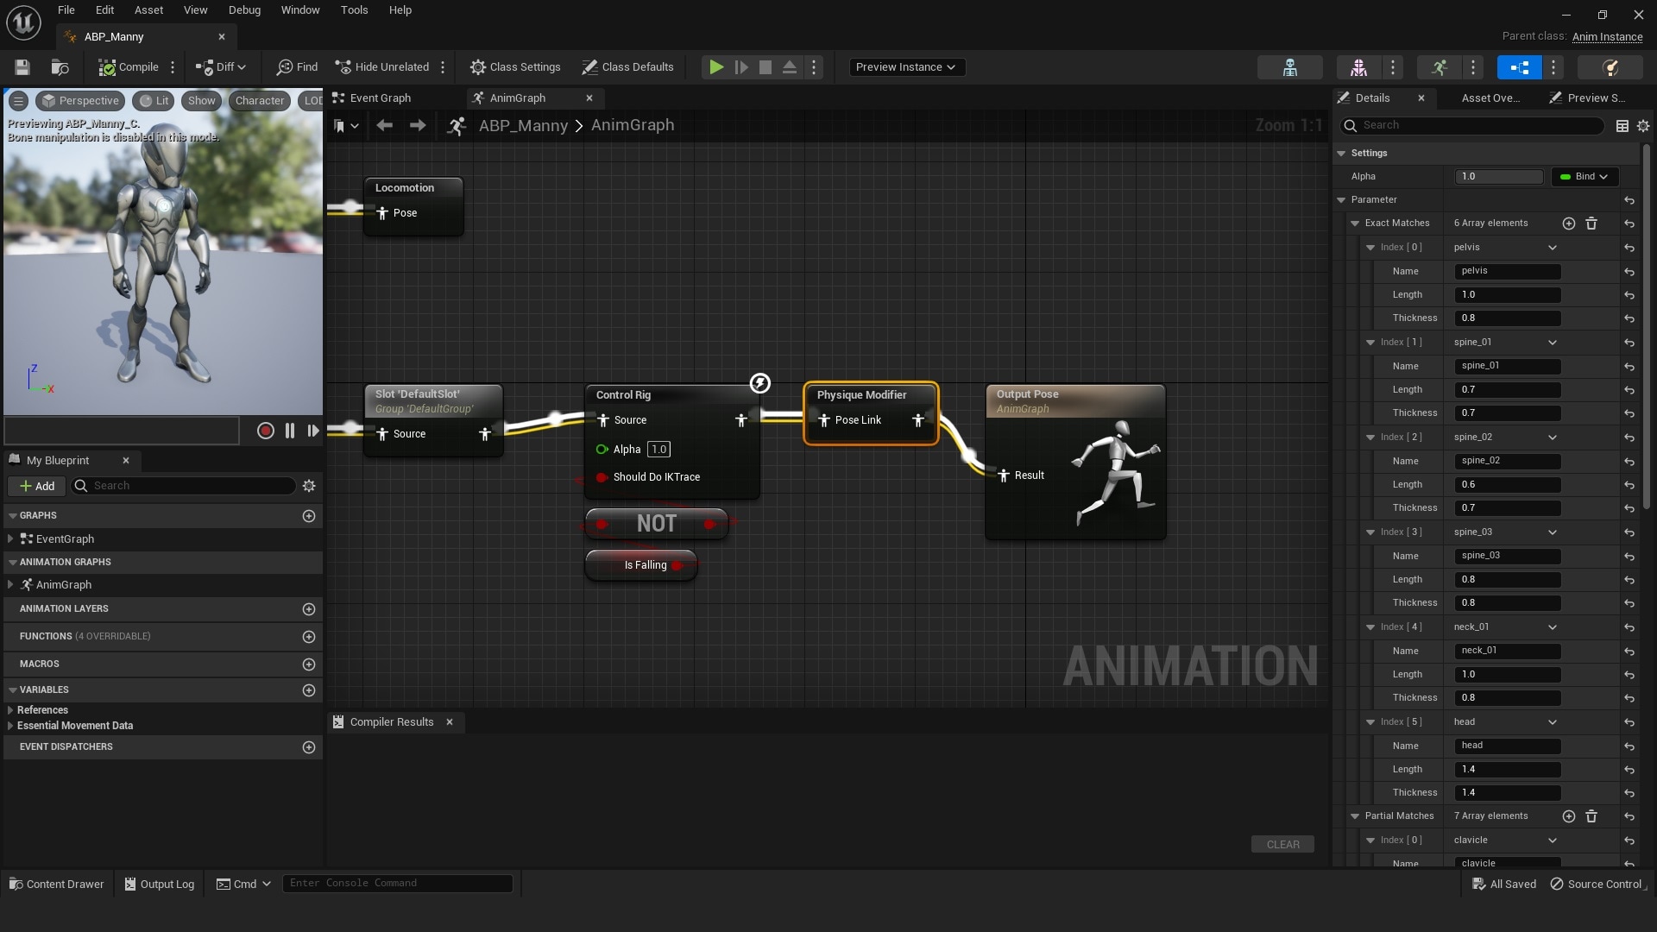Save the blueprint with the floppy disk icon
1657x932 pixels.
[22, 67]
